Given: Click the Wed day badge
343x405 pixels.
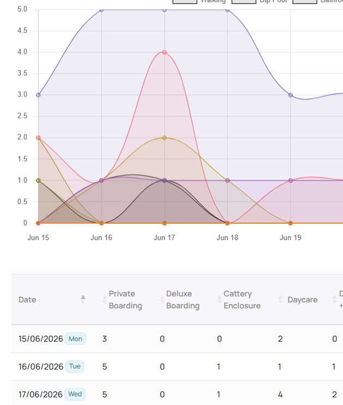Looking at the screenshot, I should (x=75, y=394).
